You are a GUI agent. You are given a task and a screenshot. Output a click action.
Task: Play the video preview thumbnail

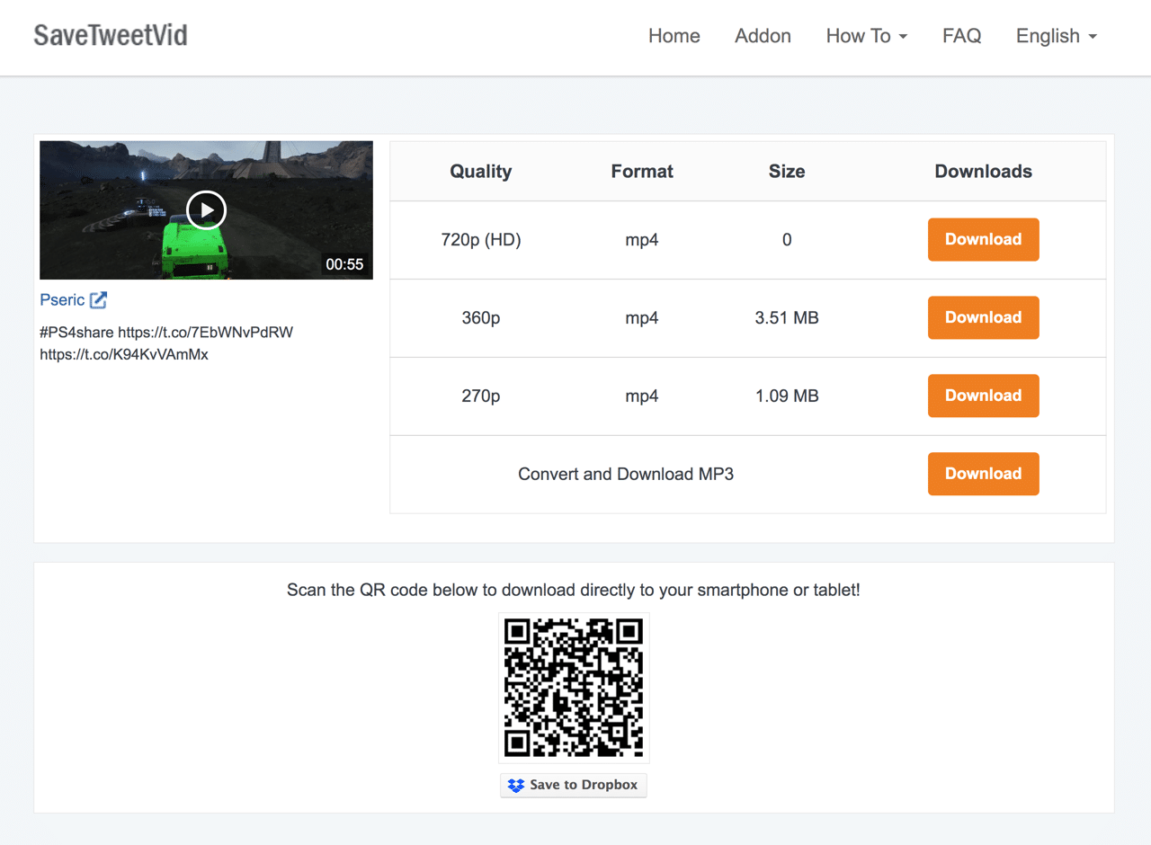[x=206, y=210]
